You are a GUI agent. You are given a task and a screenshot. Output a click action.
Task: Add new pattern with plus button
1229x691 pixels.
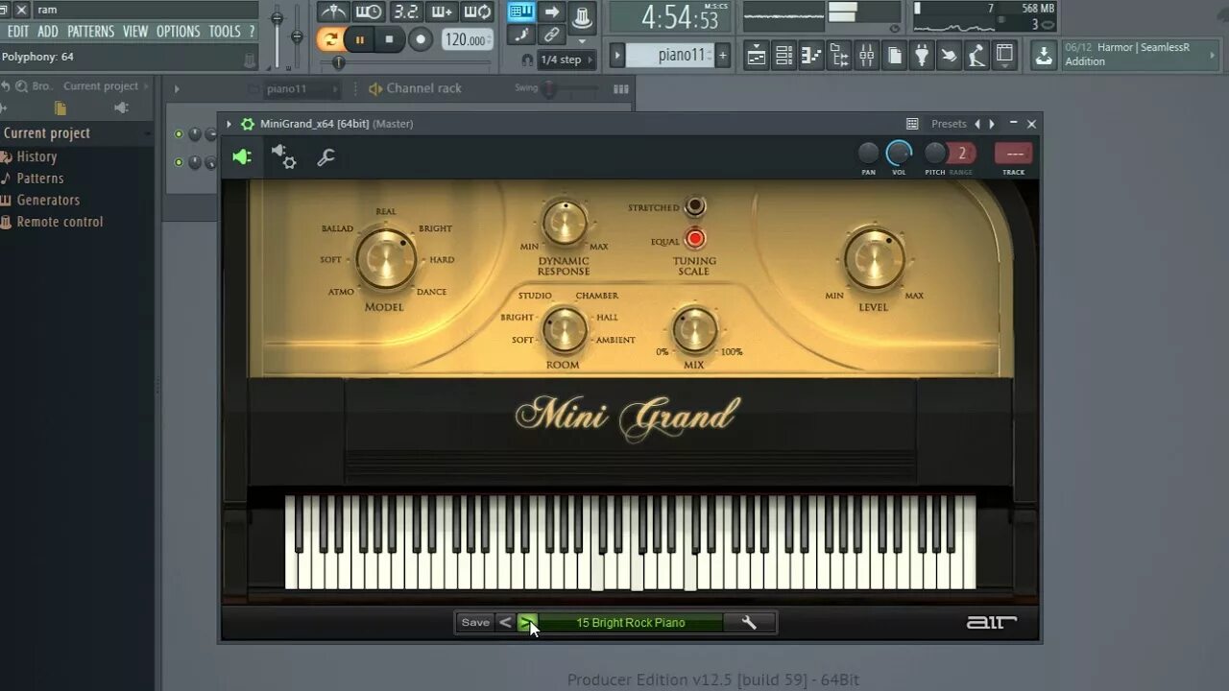pos(723,56)
